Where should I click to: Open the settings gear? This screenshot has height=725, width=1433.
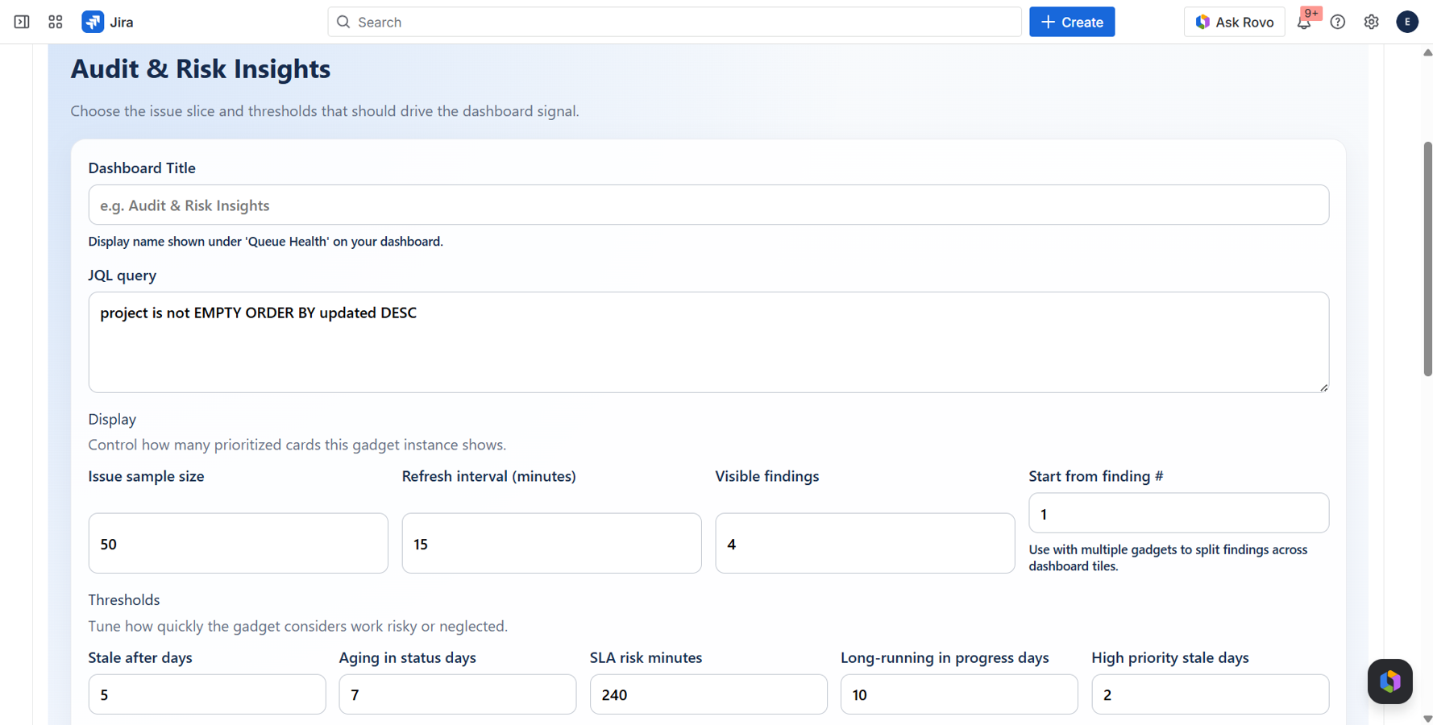pos(1371,22)
